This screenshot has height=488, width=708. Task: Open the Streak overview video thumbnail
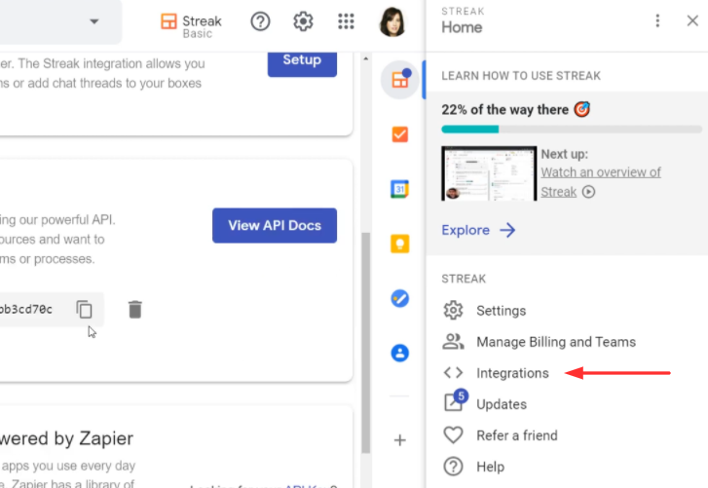[489, 173]
